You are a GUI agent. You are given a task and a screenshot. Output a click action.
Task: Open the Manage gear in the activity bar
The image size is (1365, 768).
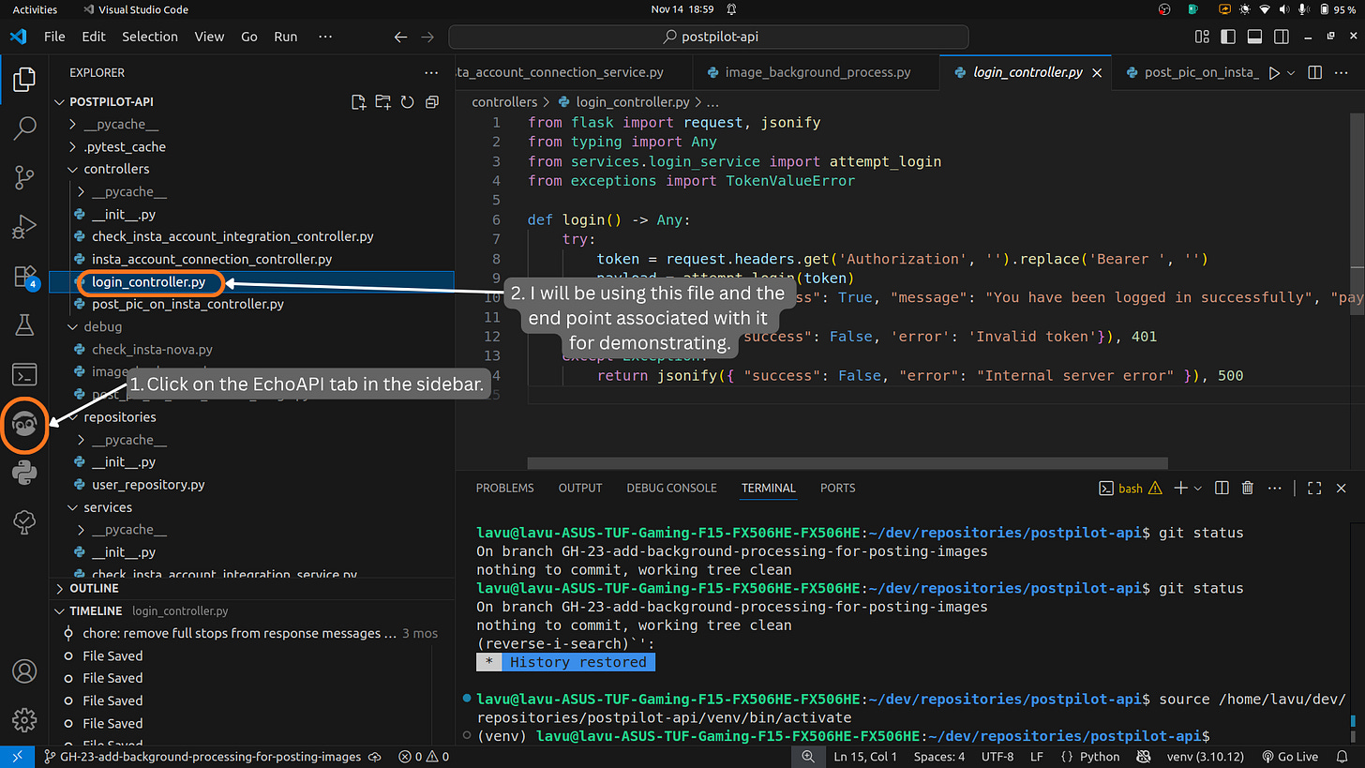point(25,720)
